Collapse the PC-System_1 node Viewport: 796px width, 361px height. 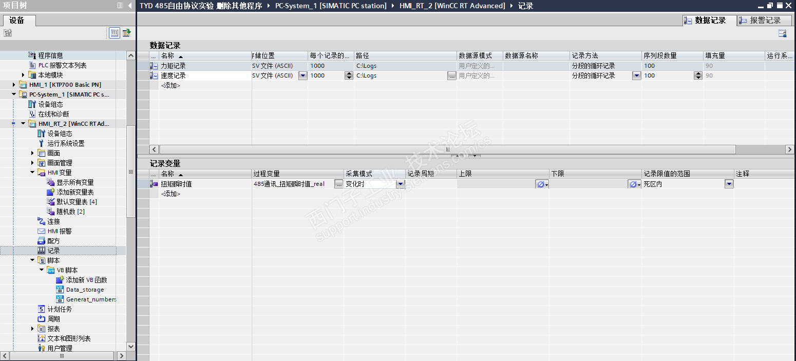click(14, 94)
